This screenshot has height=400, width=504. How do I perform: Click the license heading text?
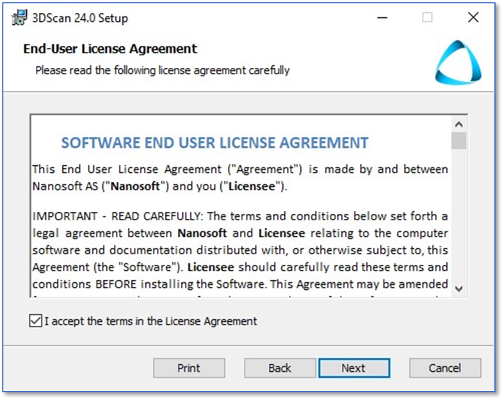[215, 143]
